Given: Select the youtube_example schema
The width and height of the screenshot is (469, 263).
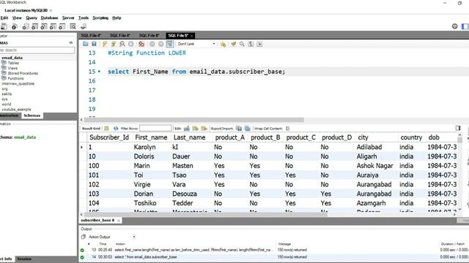Looking at the screenshot, I should [x=16, y=110].
